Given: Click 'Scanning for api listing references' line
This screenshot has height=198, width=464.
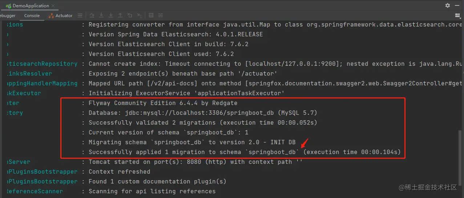Looking at the screenshot, I should pyautogui.click(x=152, y=191).
